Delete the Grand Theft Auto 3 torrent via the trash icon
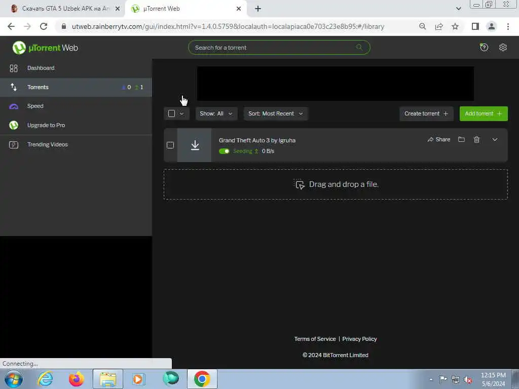Screen dimensions: 519x389 pos(476,139)
